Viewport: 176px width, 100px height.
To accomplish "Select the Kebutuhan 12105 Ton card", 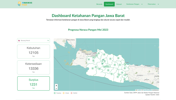I will click(33, 52).
